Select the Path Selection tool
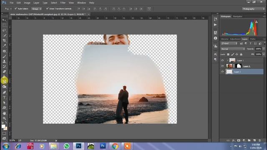Screen dimensions: 267x150 click(x=4, y=103)
